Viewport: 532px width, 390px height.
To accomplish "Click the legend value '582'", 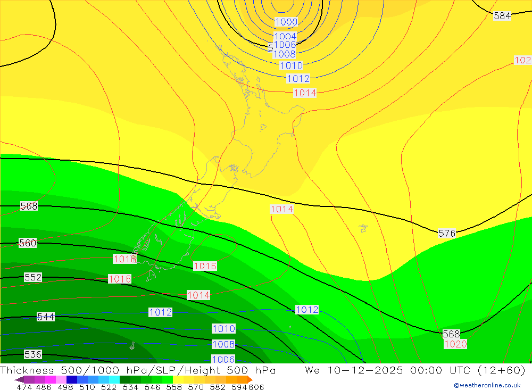I will click(x=218, y=387).
